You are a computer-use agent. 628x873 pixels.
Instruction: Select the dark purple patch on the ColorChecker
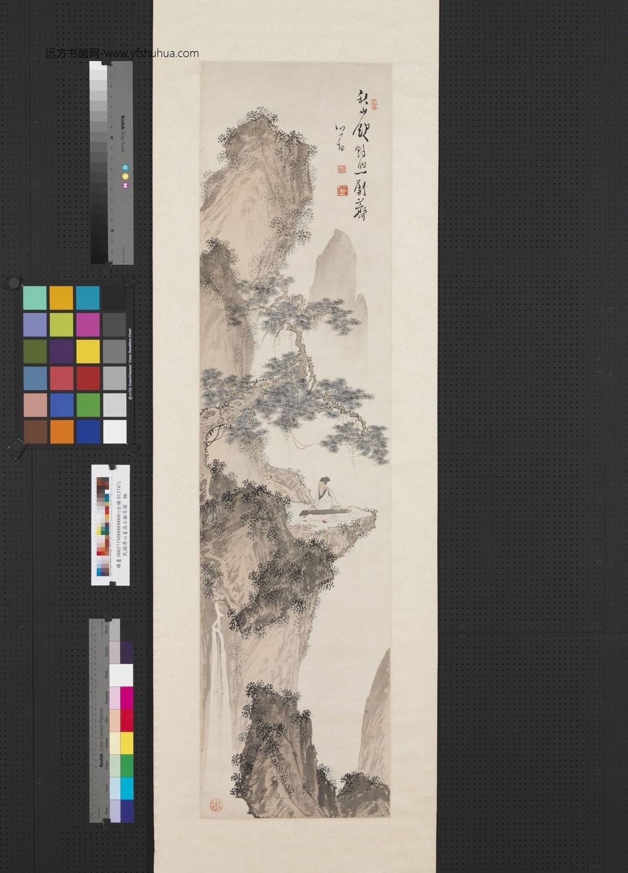(x=61, y=351)
